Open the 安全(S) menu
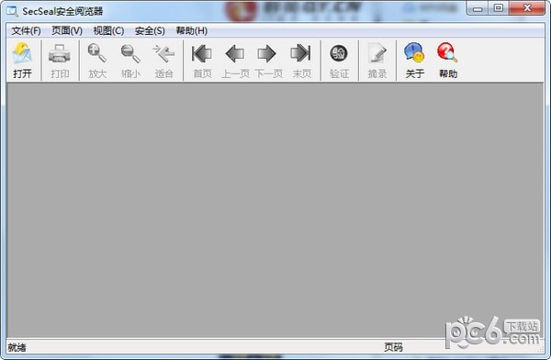 tap(150, 31)
